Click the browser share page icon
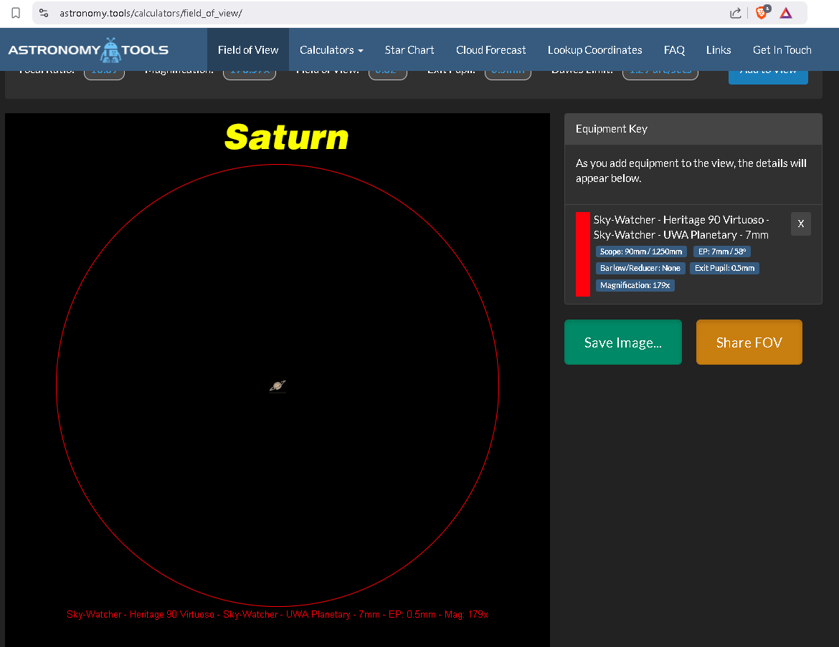This screenshot has height=647, width=839. [x=735, y=13]
